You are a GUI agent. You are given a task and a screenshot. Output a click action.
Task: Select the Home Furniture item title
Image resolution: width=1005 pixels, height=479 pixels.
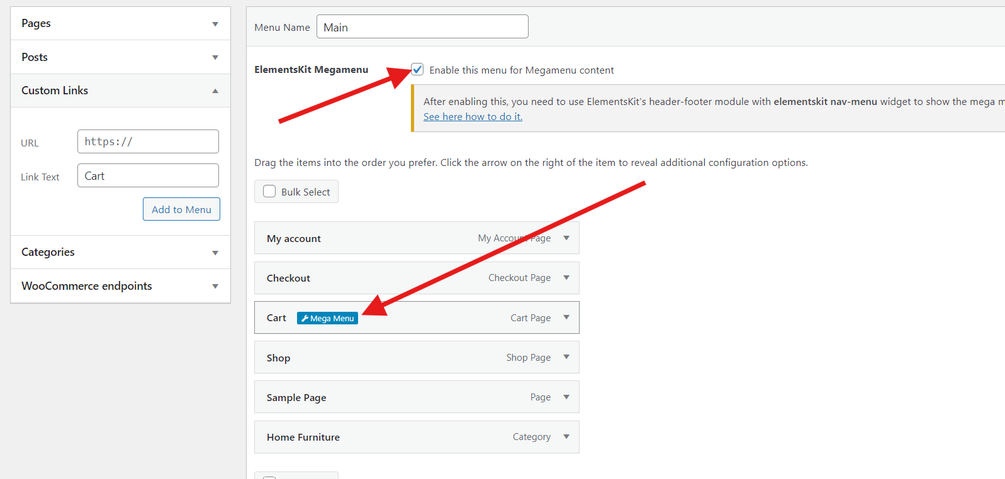coord(303,438)
